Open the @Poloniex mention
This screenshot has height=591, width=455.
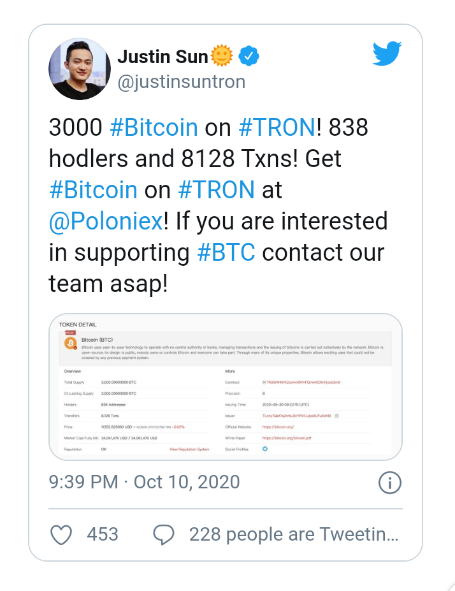tap(106, 221)
